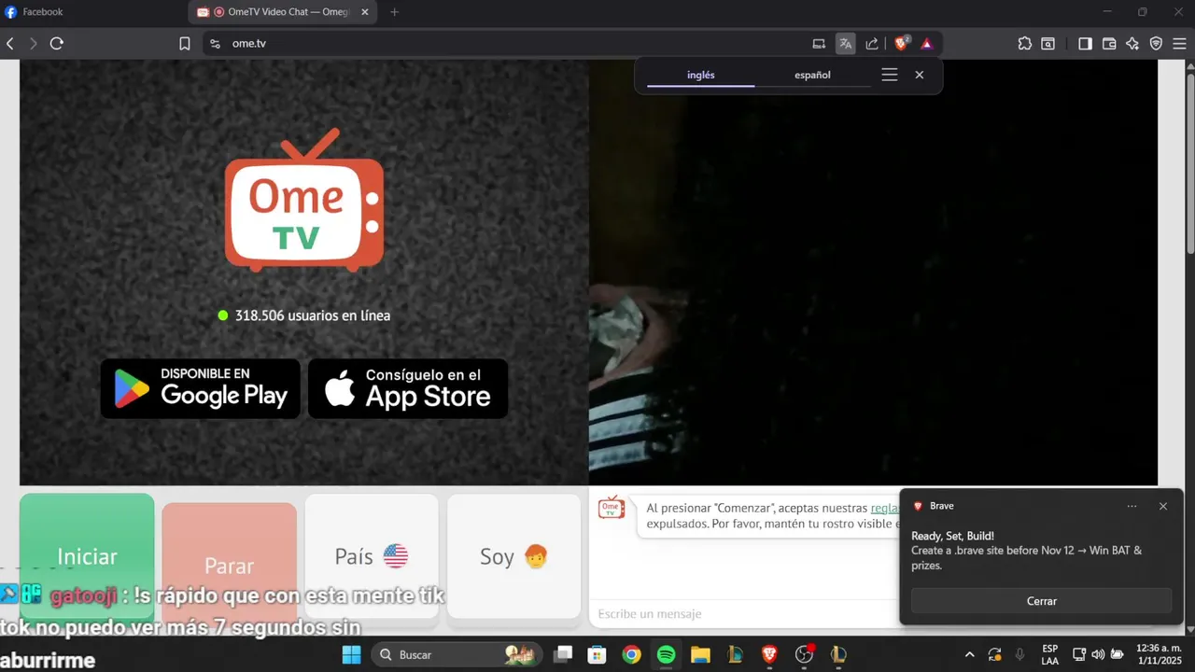1195x672 pixels.
Task: Open the Windows Start menu
Action: (351, 654)
